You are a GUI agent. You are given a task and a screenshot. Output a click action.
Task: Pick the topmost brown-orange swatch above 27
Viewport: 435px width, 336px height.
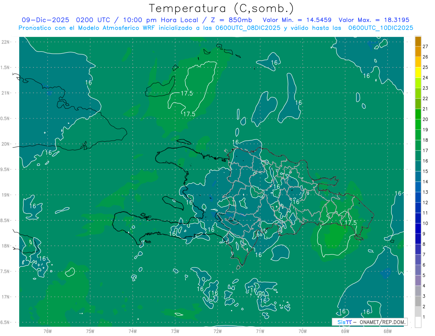tap(418, 41)
